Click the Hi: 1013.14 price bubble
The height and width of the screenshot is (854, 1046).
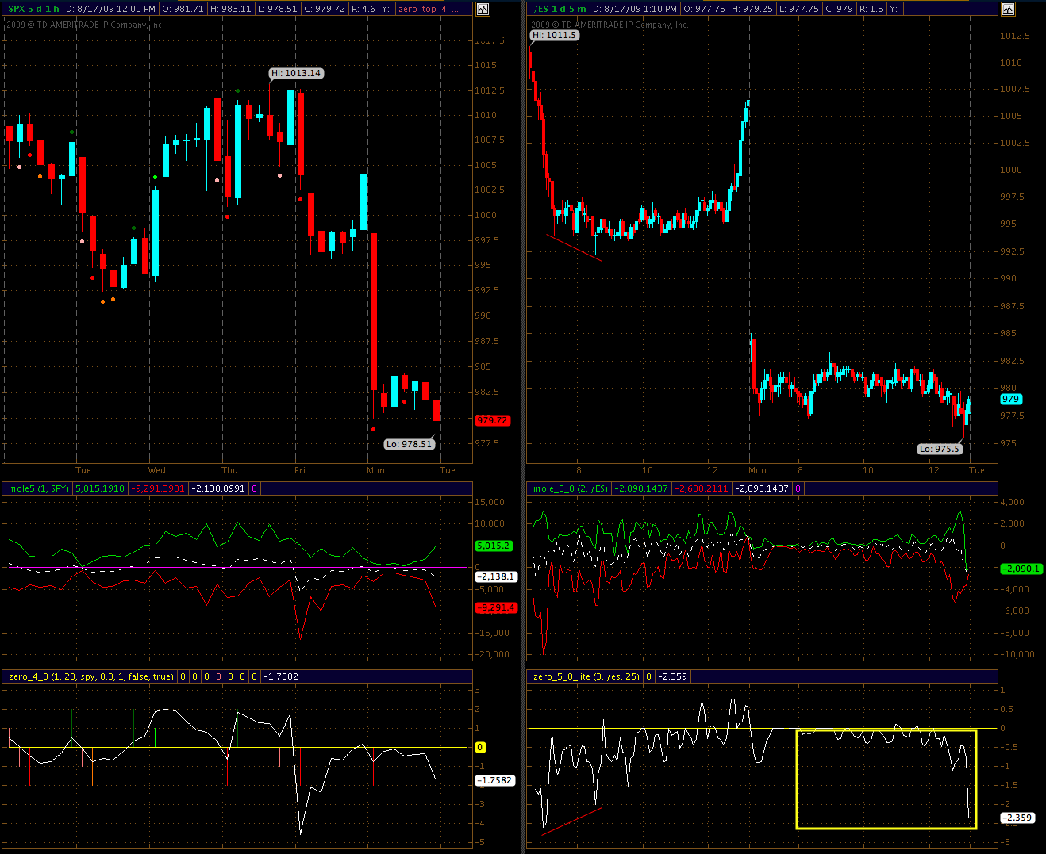296,73
